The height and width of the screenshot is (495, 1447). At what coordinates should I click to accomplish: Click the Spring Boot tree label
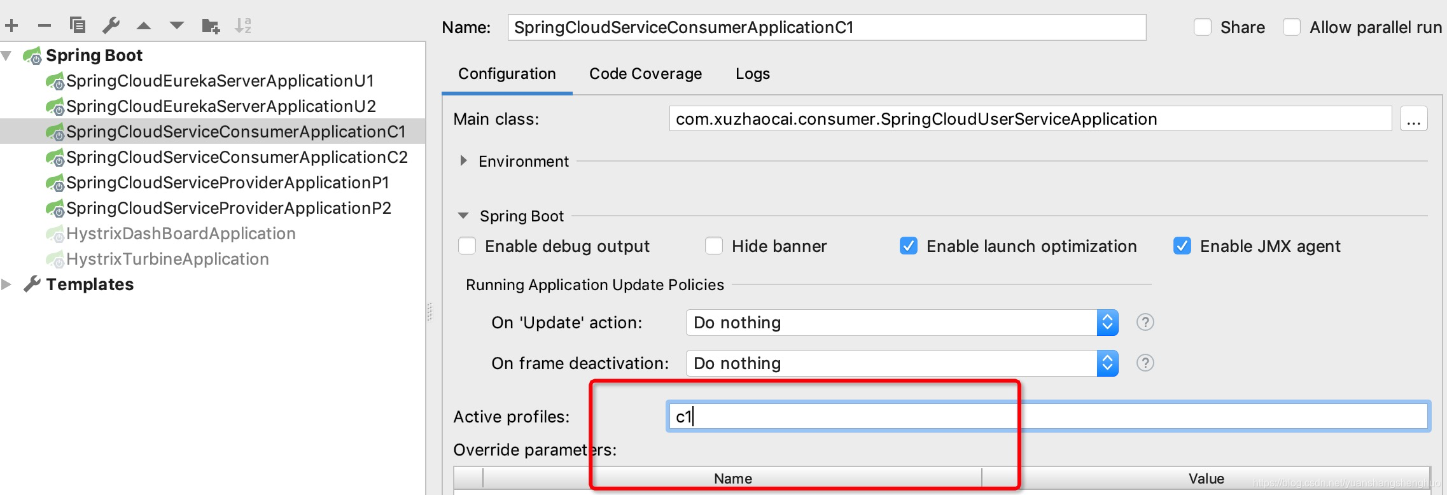pos(94,55)
